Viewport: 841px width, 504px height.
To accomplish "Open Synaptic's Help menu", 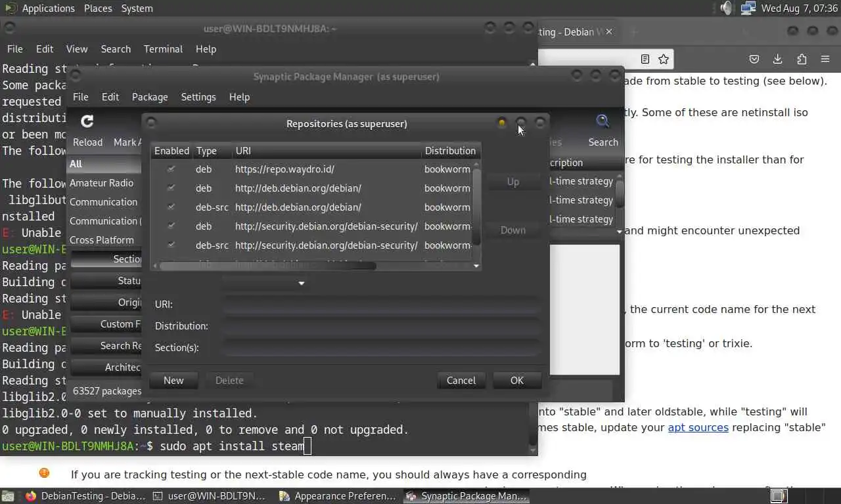I will click(239, 97).
